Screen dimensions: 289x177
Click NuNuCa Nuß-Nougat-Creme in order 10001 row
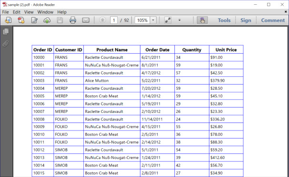click(x=112, y=65)
